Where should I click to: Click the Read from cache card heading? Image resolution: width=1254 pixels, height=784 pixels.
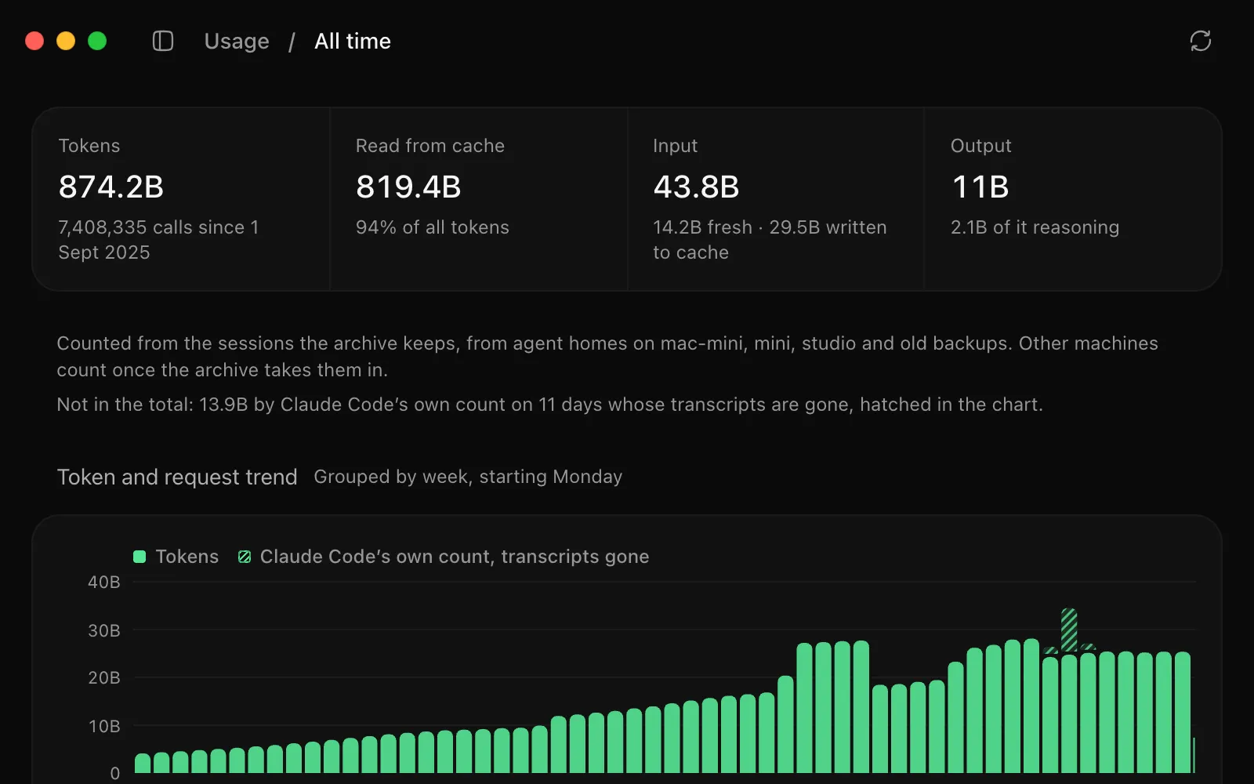[430, 146]
